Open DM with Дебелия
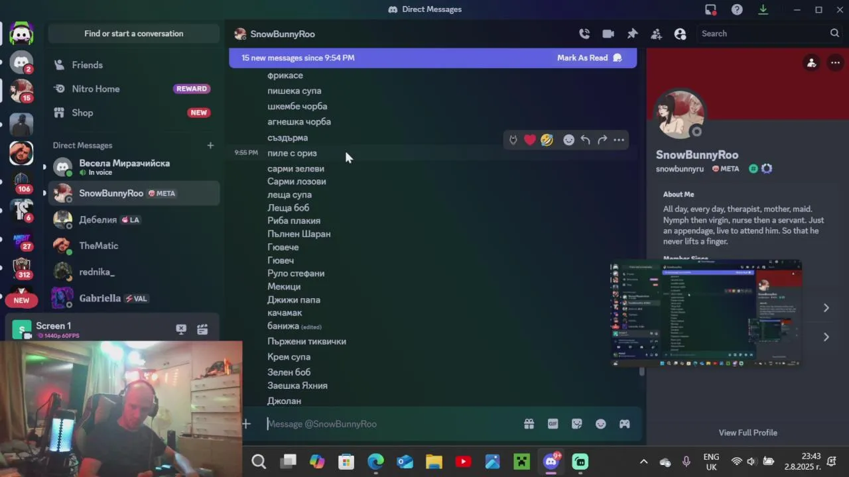This screenshot has width=849, height=477. 134,219
